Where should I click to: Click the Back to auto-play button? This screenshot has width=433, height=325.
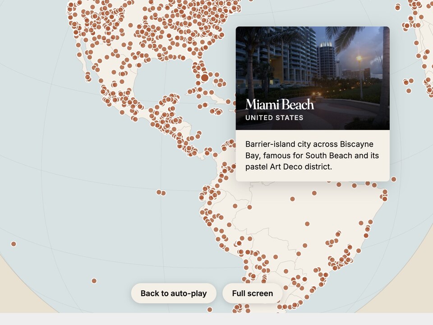point(173,293)
